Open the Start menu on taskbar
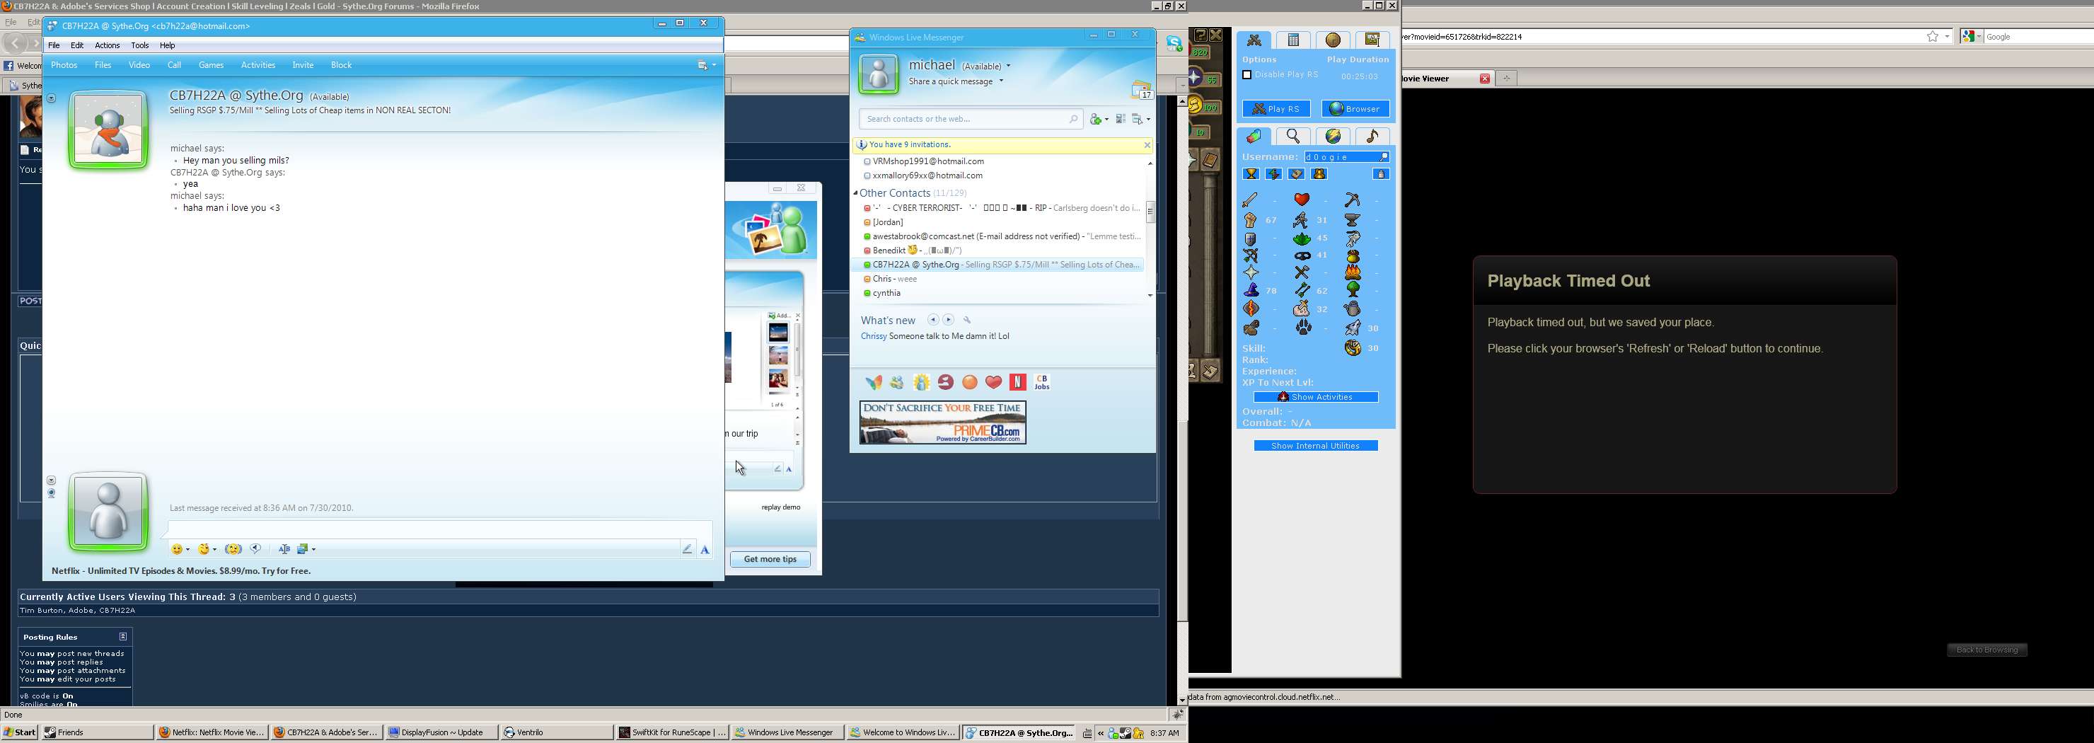The width and height of the screenshot is (2094, 743). 20,732
